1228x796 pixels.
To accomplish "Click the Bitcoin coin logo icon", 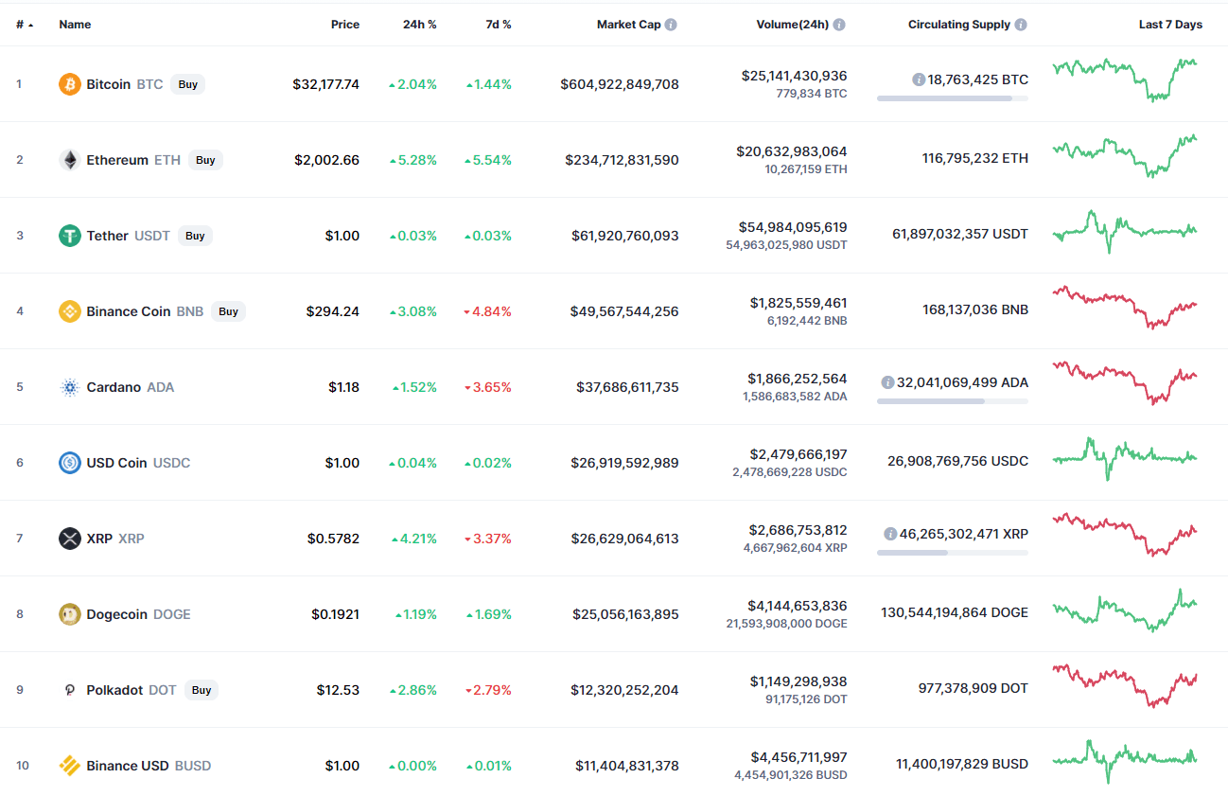I will (70, 84).
